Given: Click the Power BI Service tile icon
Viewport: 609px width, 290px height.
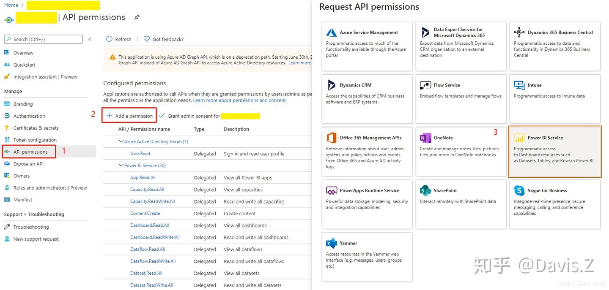Looking at the screenshot, I should click(x=519, y=138).
